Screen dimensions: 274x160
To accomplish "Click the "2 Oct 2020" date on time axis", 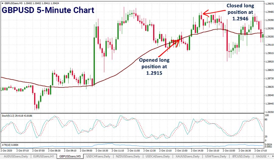I will click(7, 150).
